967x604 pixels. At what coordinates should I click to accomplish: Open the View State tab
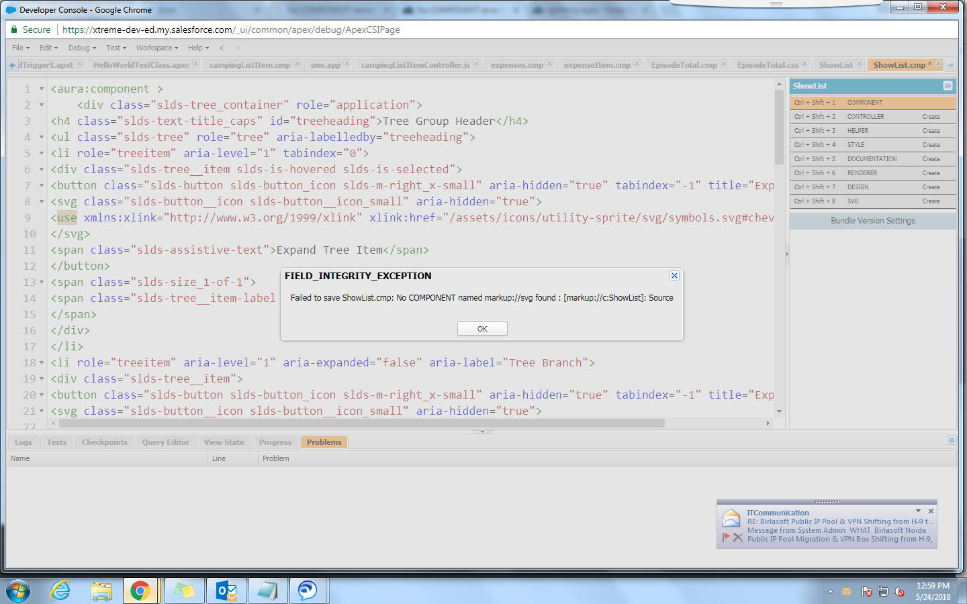coord(224,442)
